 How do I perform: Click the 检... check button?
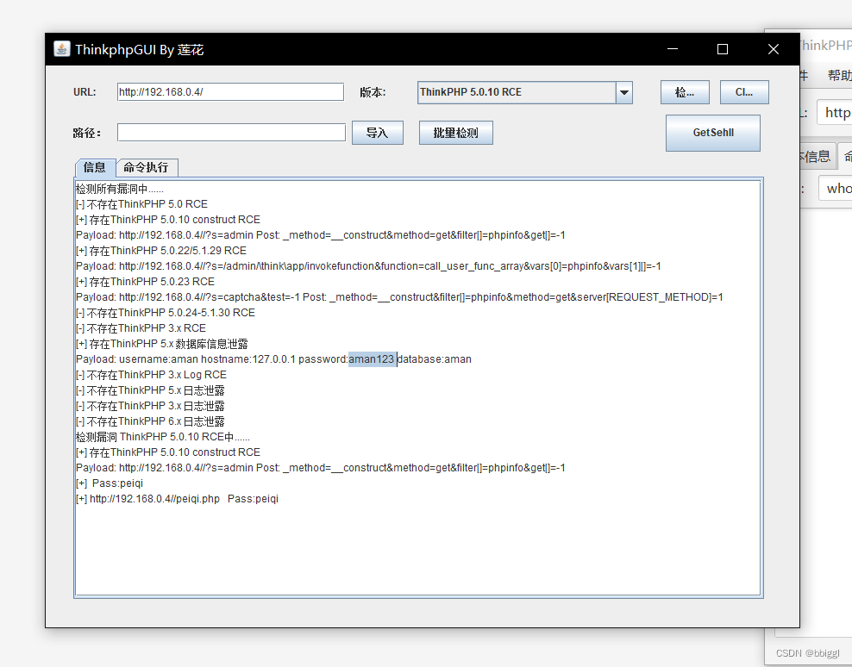(685, 92)
